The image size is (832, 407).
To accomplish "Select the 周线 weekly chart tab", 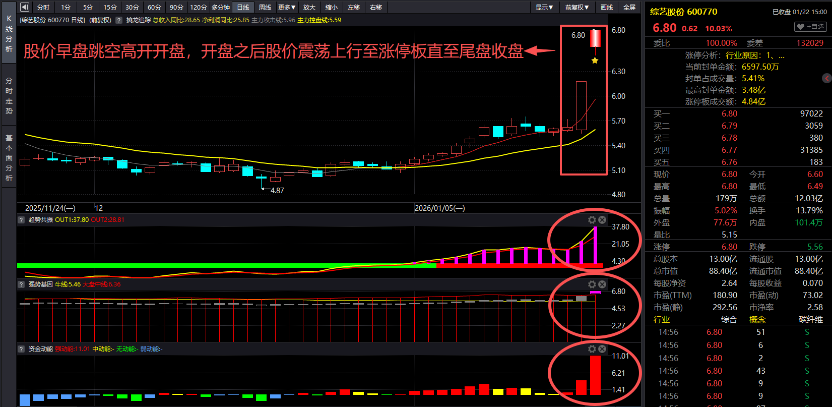I will 265,7.
